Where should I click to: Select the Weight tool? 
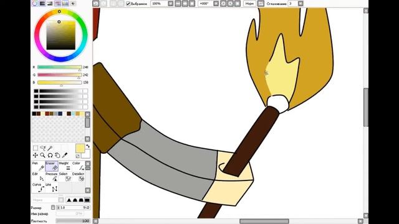click(x=65, y=166)
